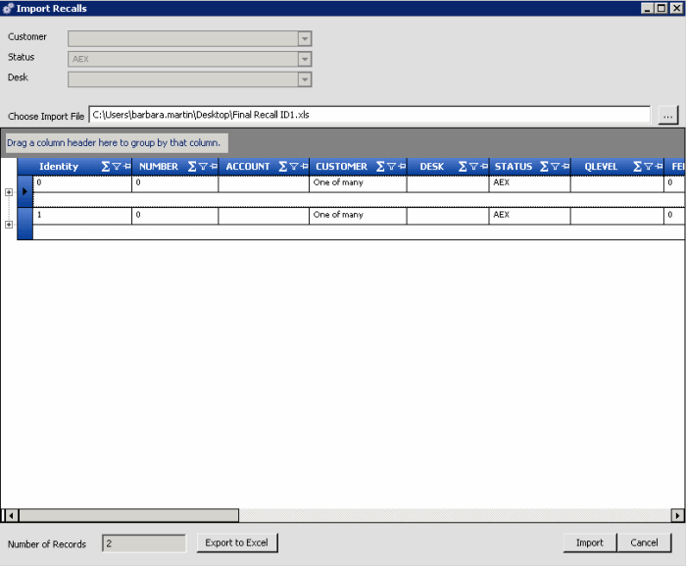
Task: Expand the second grid row with plus box
Action: point(9,225)
